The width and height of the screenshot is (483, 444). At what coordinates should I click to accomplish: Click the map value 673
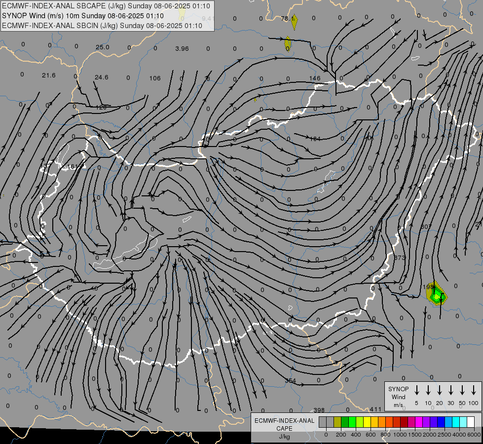click(x=400, y=258)
